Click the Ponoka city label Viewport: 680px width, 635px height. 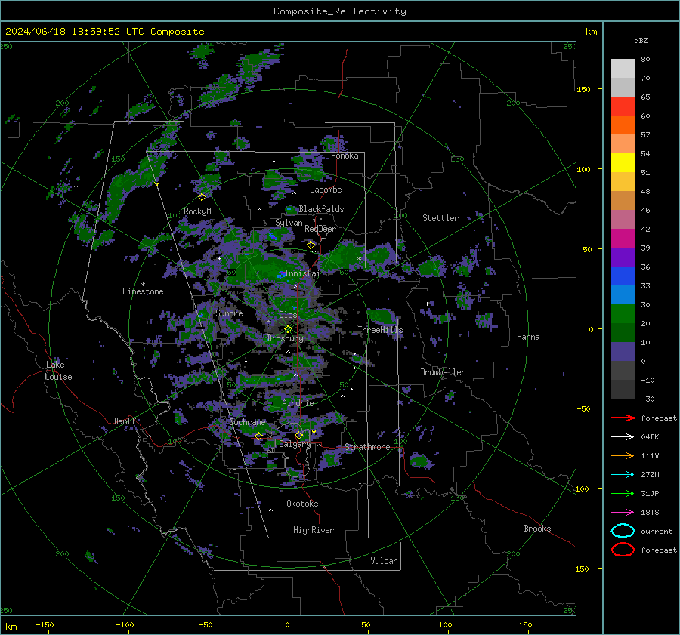pyautogui.click(x=345, y=156)
